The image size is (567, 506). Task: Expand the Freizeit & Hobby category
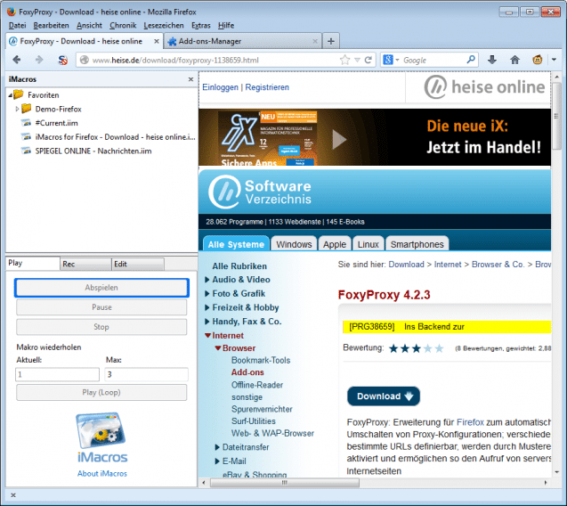[207, 307]
